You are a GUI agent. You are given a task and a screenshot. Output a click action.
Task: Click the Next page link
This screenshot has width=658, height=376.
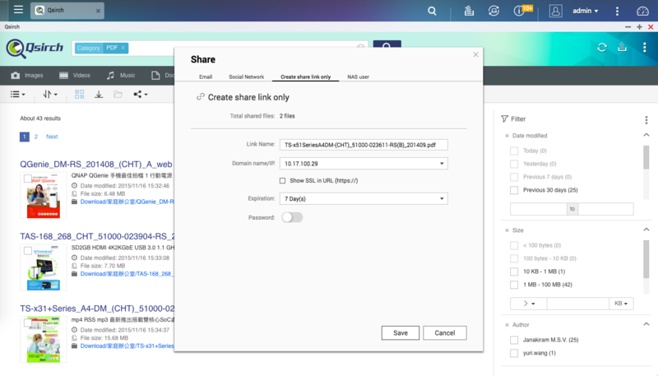click(x=52, y=137)
